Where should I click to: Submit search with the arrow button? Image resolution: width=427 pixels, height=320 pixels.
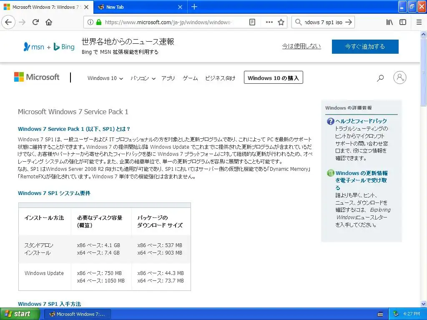click(348, 22)
